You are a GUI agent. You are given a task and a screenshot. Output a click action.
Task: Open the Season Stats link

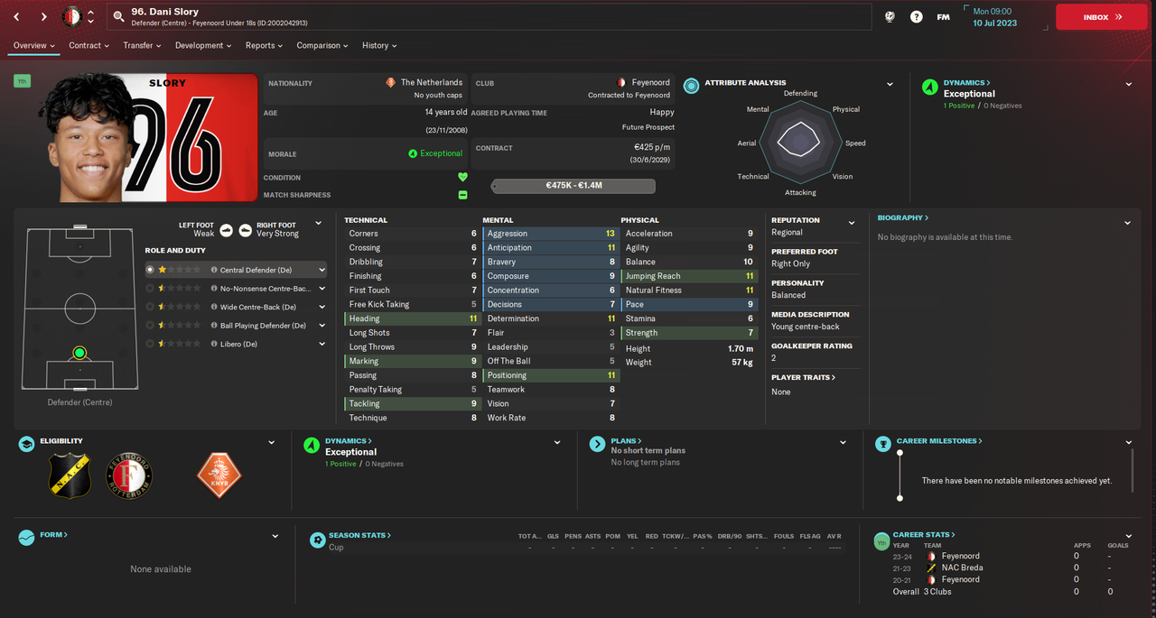pyautogui.click(x=362, y=535)
